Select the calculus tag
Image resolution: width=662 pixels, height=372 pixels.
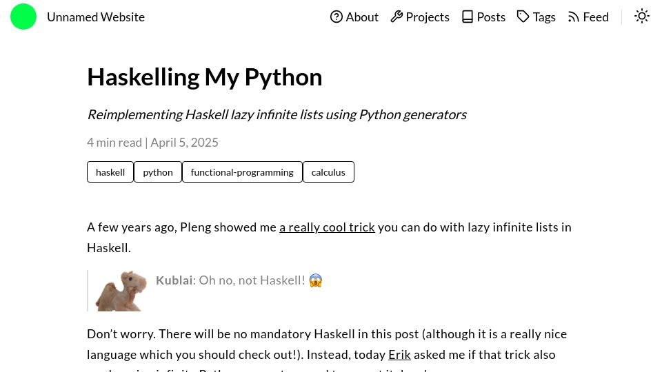coord(328,172)
